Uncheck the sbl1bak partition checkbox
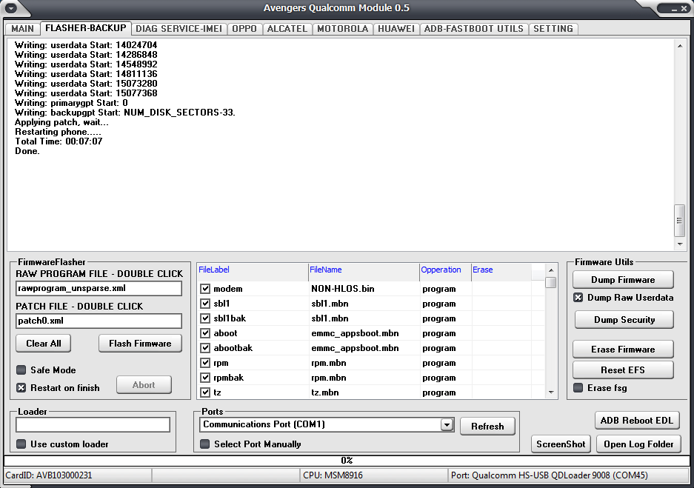694x488 pixels. pos(205,318)
